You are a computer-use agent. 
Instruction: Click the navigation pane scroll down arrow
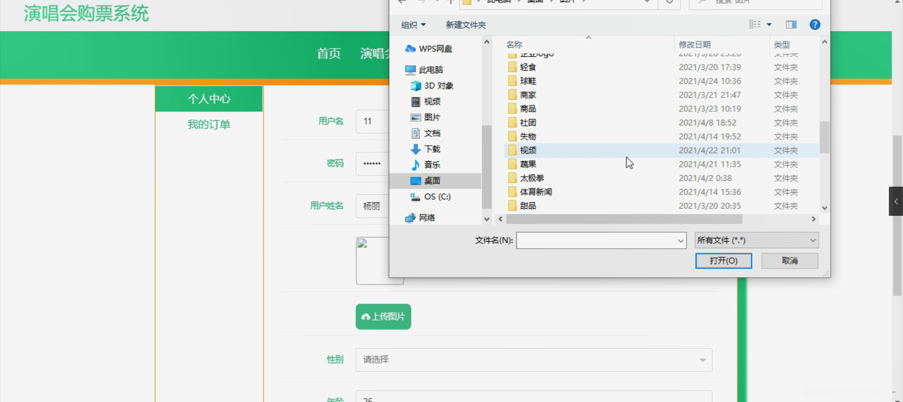pos(487,219)
